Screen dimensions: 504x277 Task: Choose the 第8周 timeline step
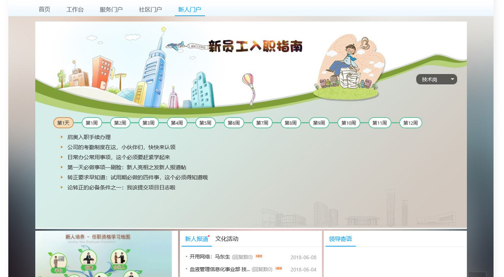tap(291, 123)
